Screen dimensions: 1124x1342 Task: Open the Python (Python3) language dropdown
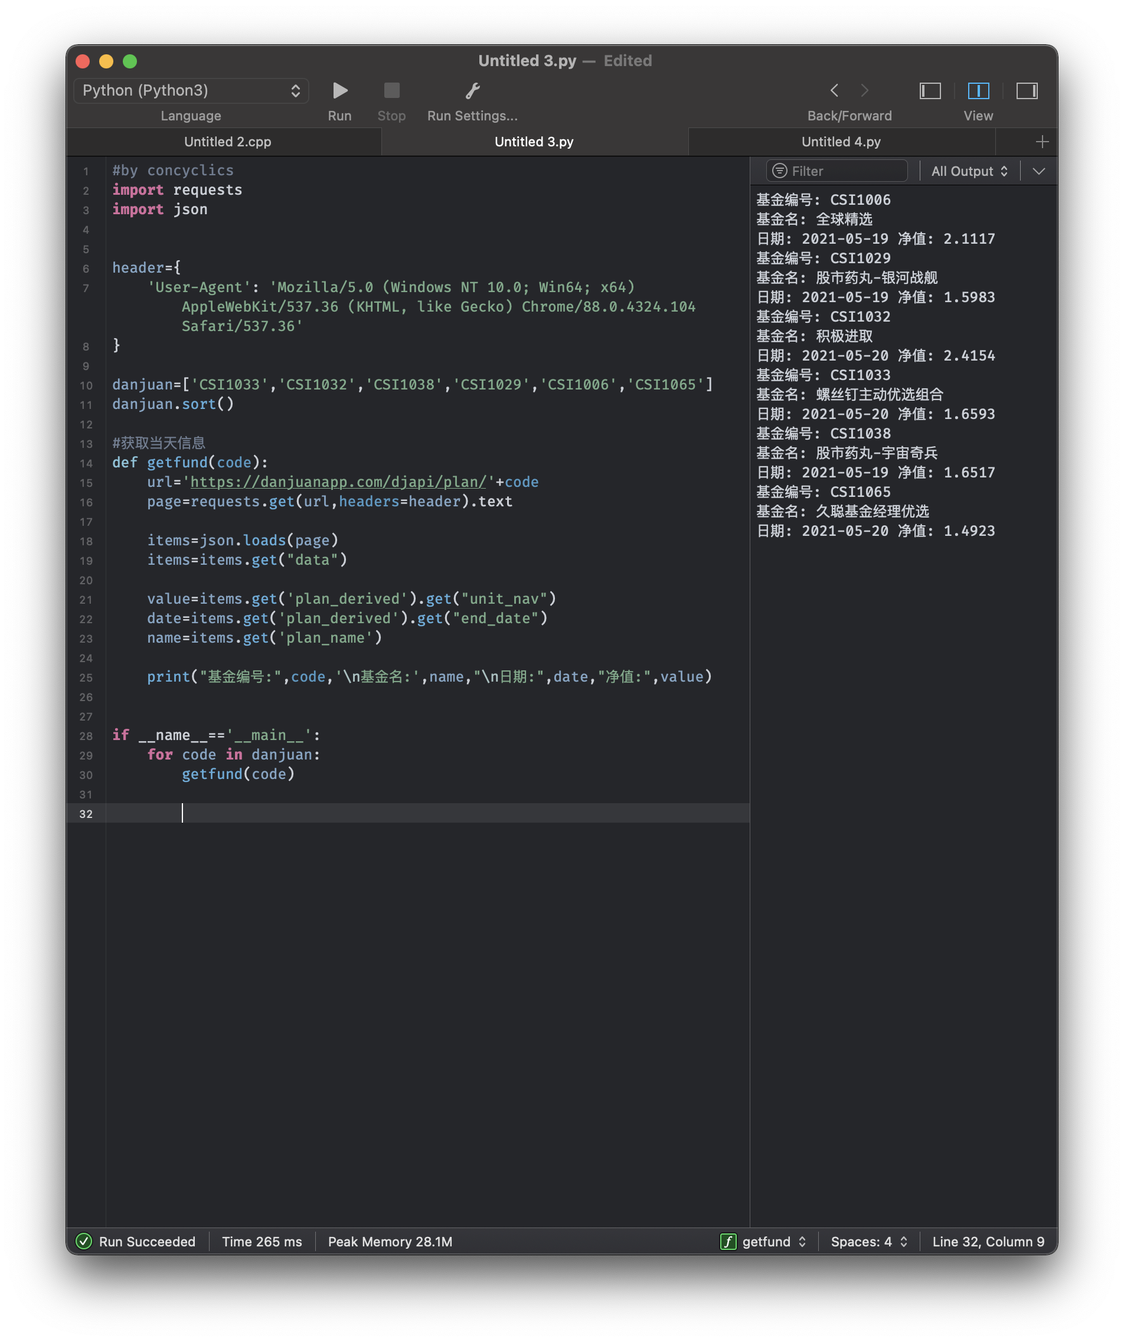click(191, 91)
